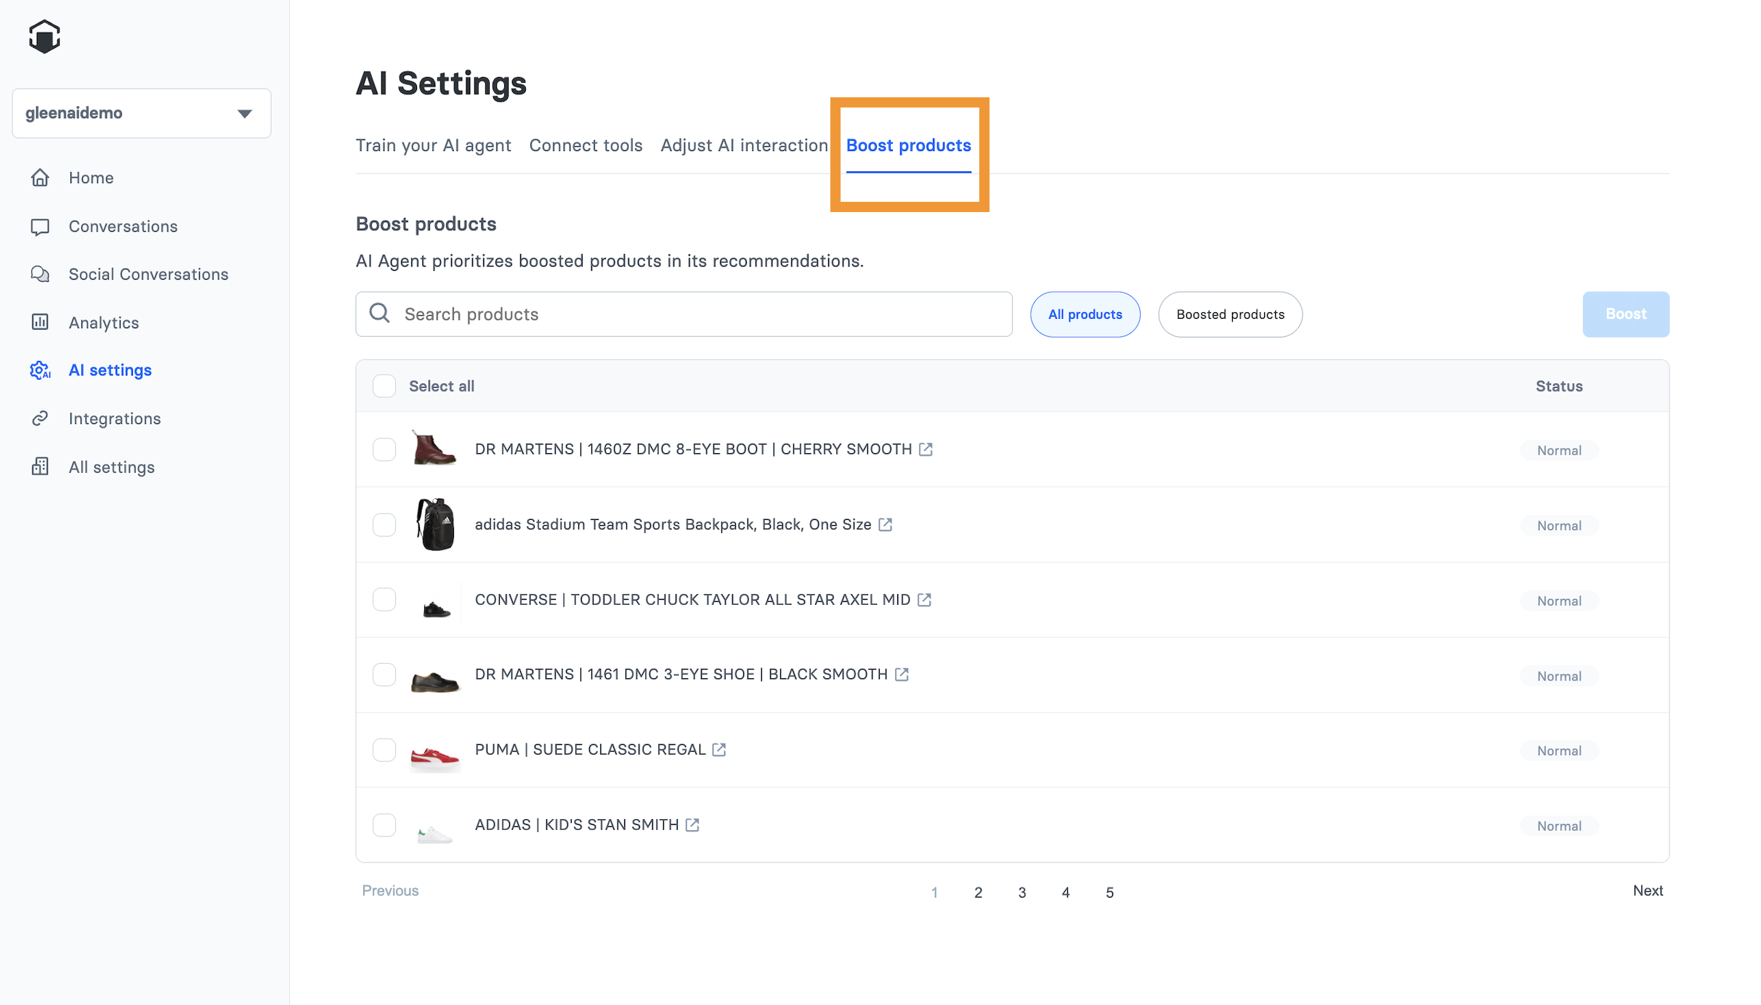
Task: Open the DR MARTENS 1460Z external link icon
Action: [x=924, y=449]
